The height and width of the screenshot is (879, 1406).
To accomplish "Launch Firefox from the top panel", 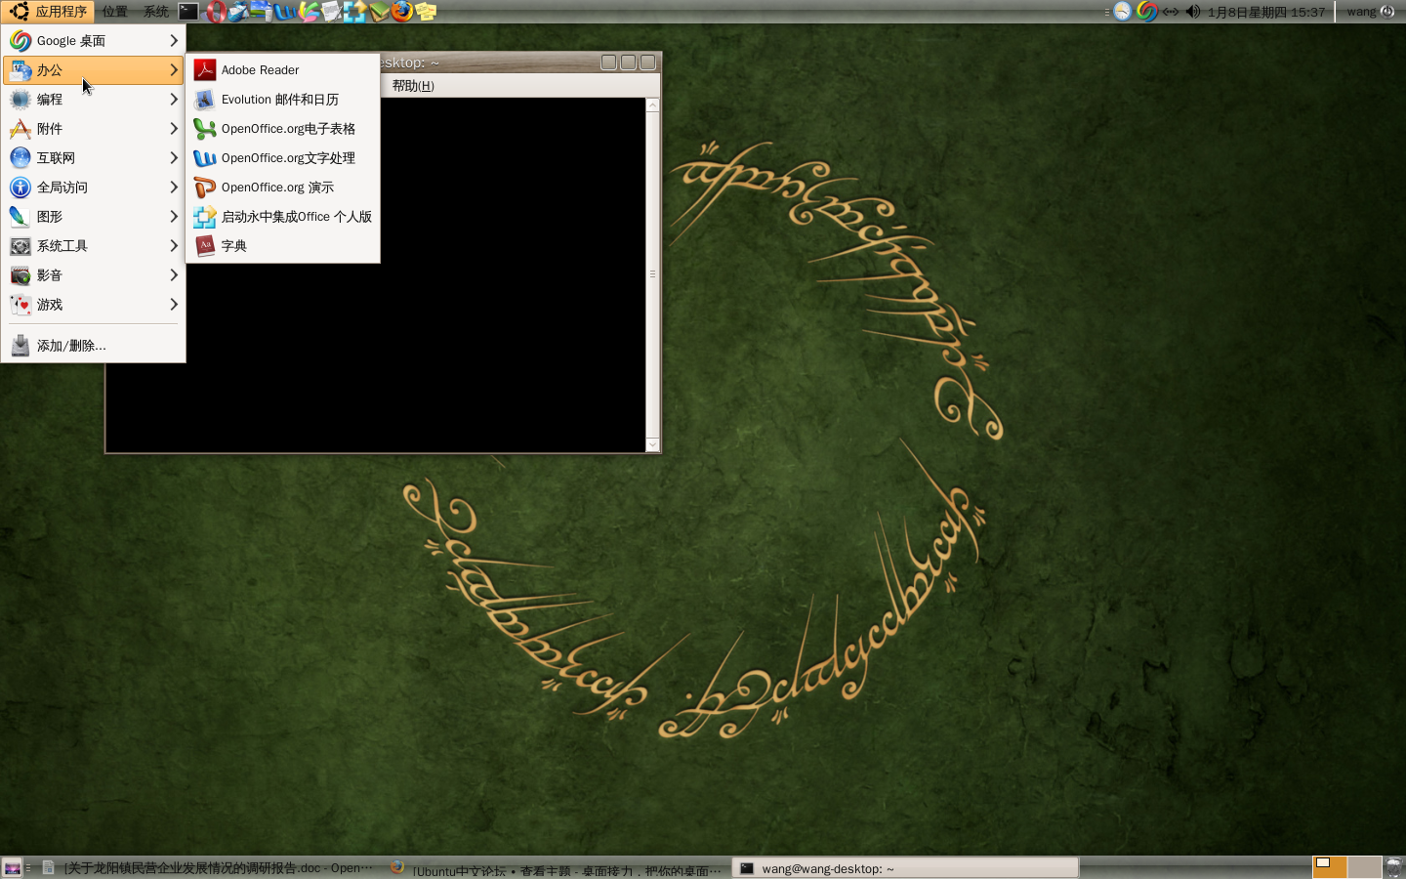I will point(401,12).
